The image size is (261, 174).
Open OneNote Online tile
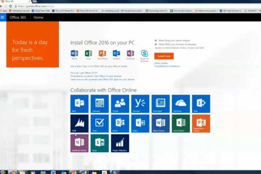coord(79,143)
